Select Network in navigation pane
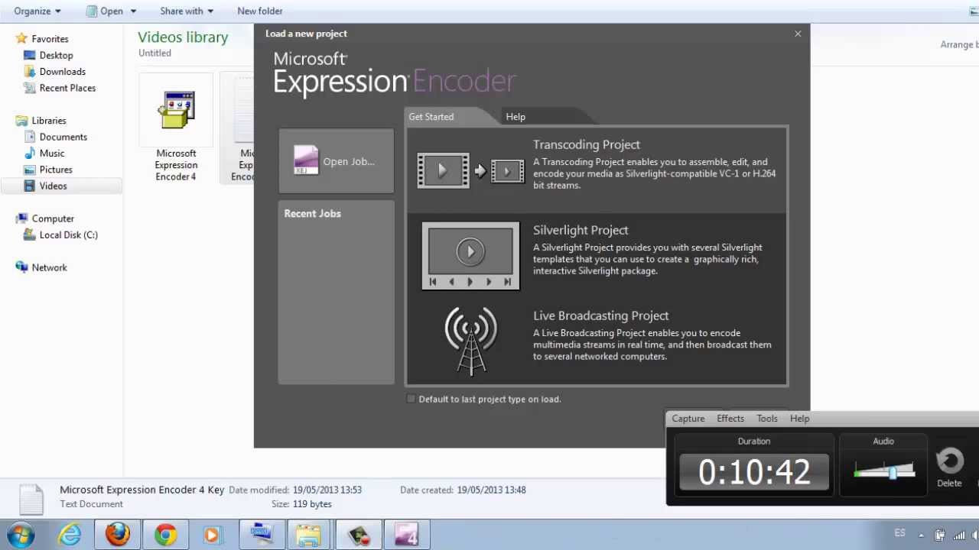This screenshot has height=550, width=979. (49, 267)
